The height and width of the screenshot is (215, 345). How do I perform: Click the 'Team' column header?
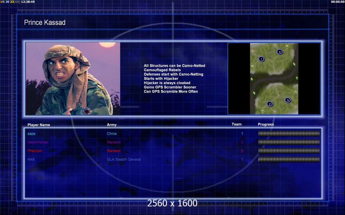236,124
